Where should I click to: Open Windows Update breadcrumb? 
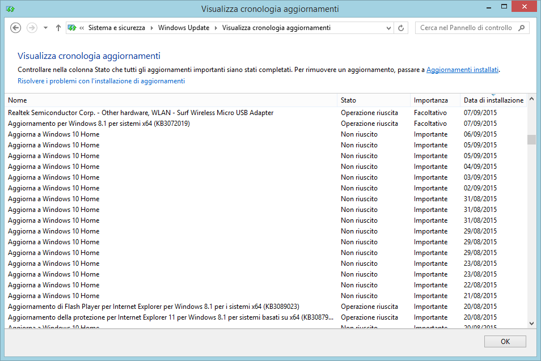point(184,28)
